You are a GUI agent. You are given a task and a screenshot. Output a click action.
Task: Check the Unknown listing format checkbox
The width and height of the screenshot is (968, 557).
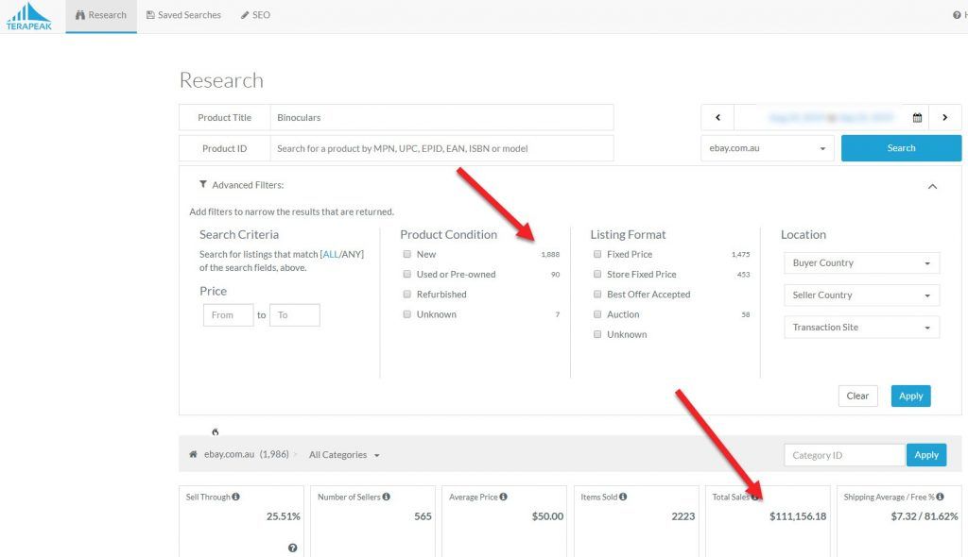click(597, 334)
